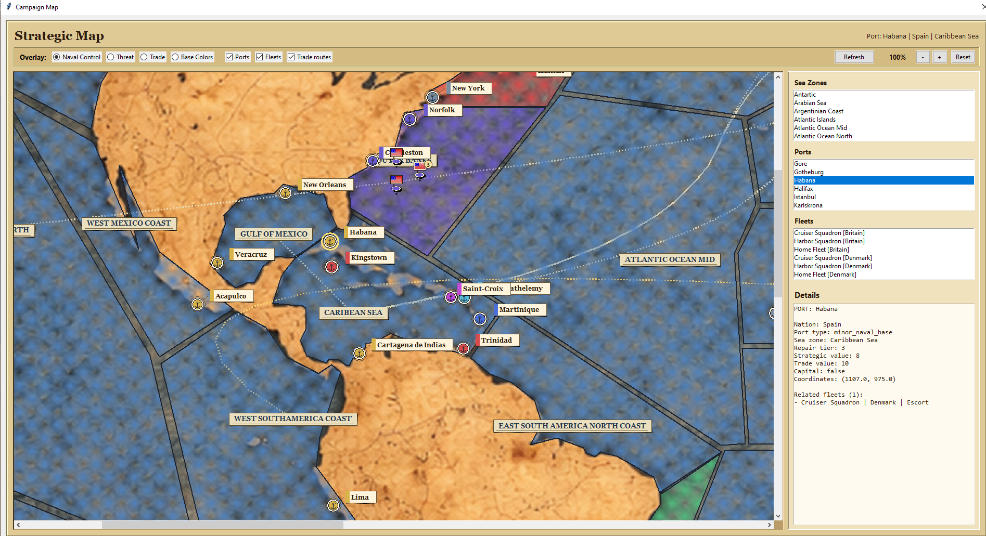Viewport: 986px width, 536px height.
Task: Select Argentinian Coast sea zone
Action: [883, 111]
